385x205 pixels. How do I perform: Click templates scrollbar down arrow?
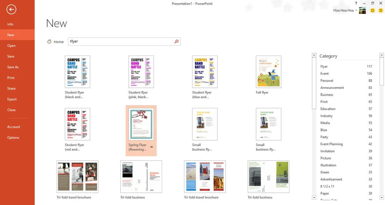pos(314,197)
